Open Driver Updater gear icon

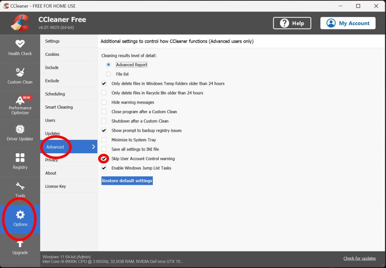(x=20, y=129)
